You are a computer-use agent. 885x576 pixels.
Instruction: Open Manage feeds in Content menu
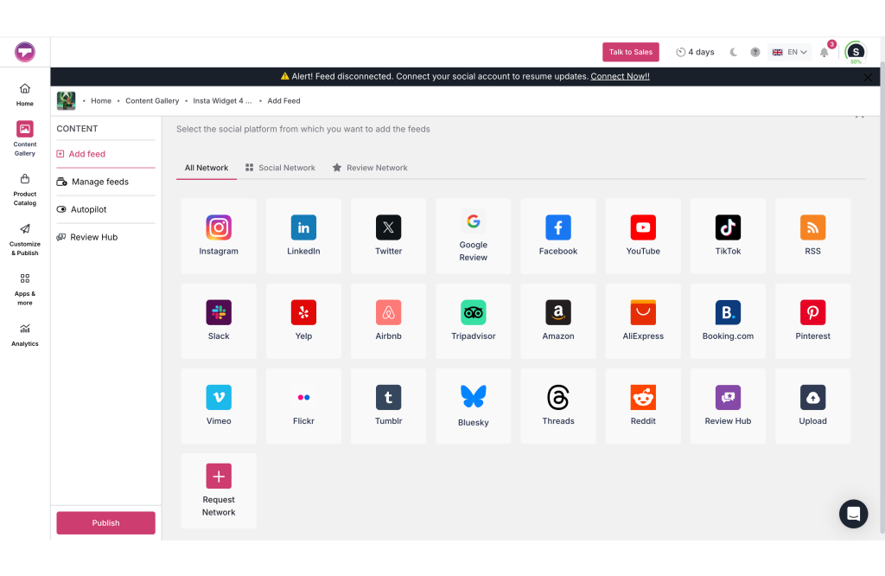pyautogui.click(x=105, y=182)
